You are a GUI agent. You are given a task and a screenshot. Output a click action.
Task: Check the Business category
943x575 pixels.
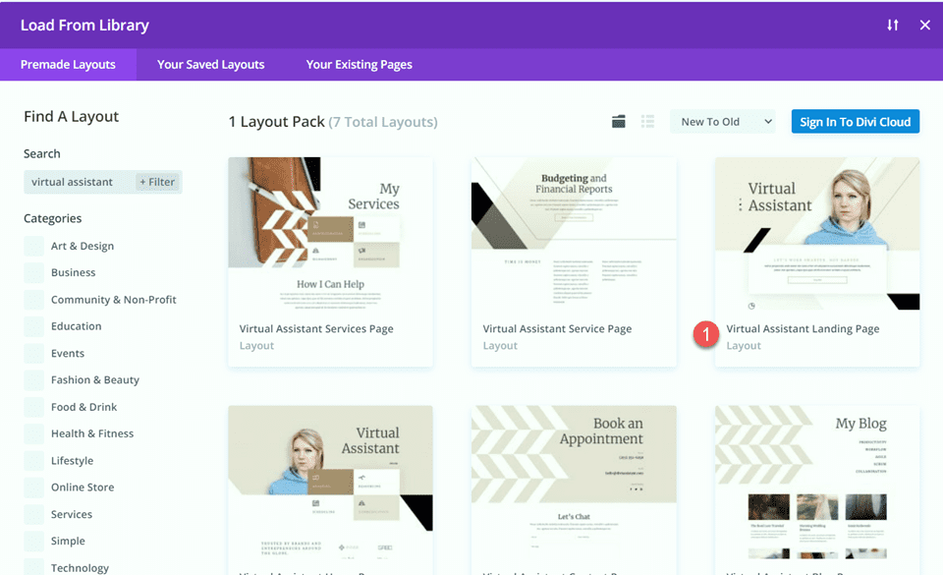[x=33, y=272]
